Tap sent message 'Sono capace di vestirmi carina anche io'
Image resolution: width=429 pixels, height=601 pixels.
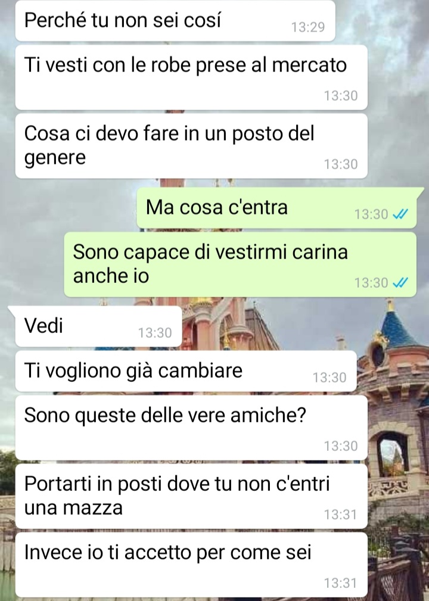click(x=240, y=264)
